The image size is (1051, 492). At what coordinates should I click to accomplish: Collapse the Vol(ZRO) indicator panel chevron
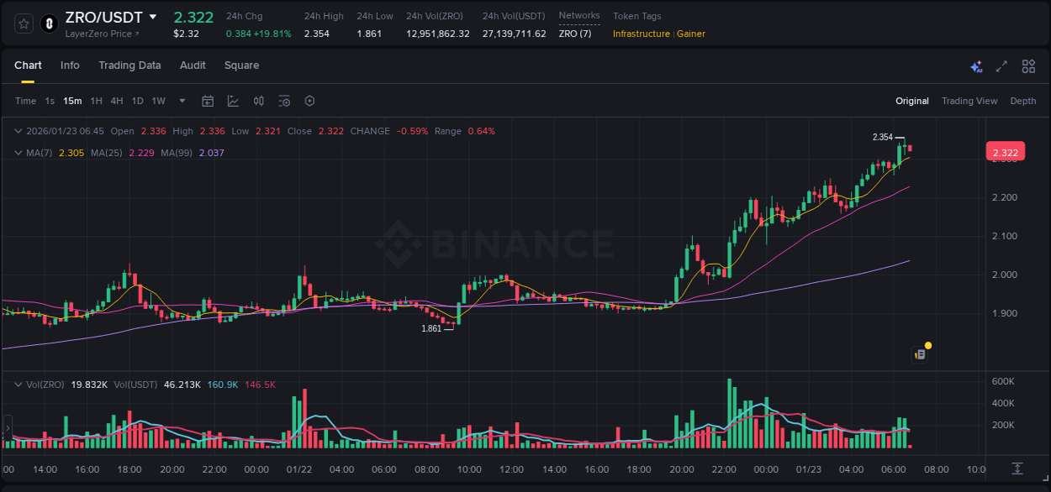tap(17, 385)
